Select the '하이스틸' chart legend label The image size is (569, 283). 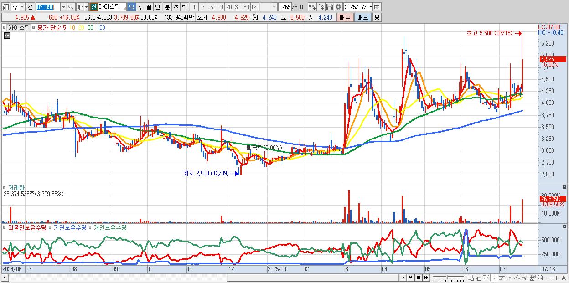point(18,27)
